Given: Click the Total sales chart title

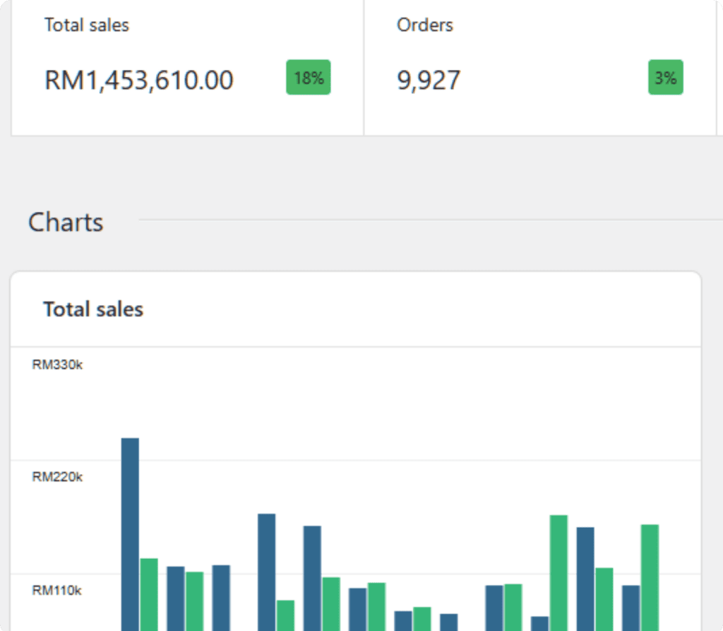Looking at the screenshot, I should [x=93, y=309].
